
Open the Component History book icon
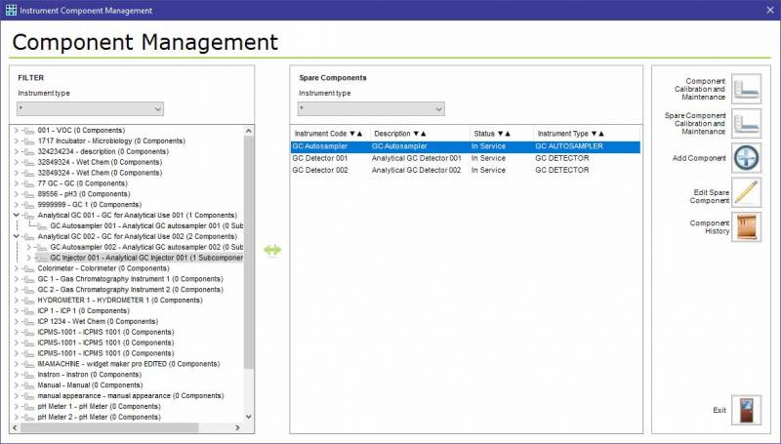[746, 226]
